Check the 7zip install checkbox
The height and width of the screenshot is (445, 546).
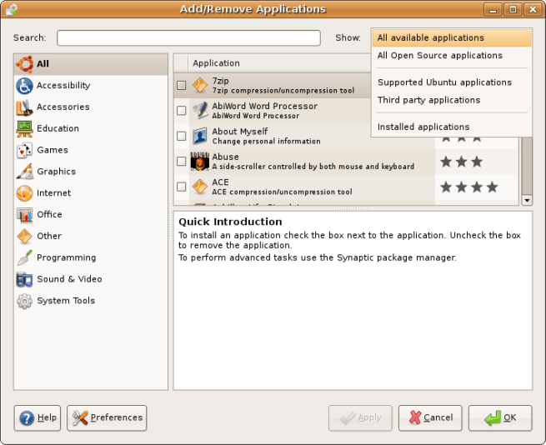click(x=182, y=85)
